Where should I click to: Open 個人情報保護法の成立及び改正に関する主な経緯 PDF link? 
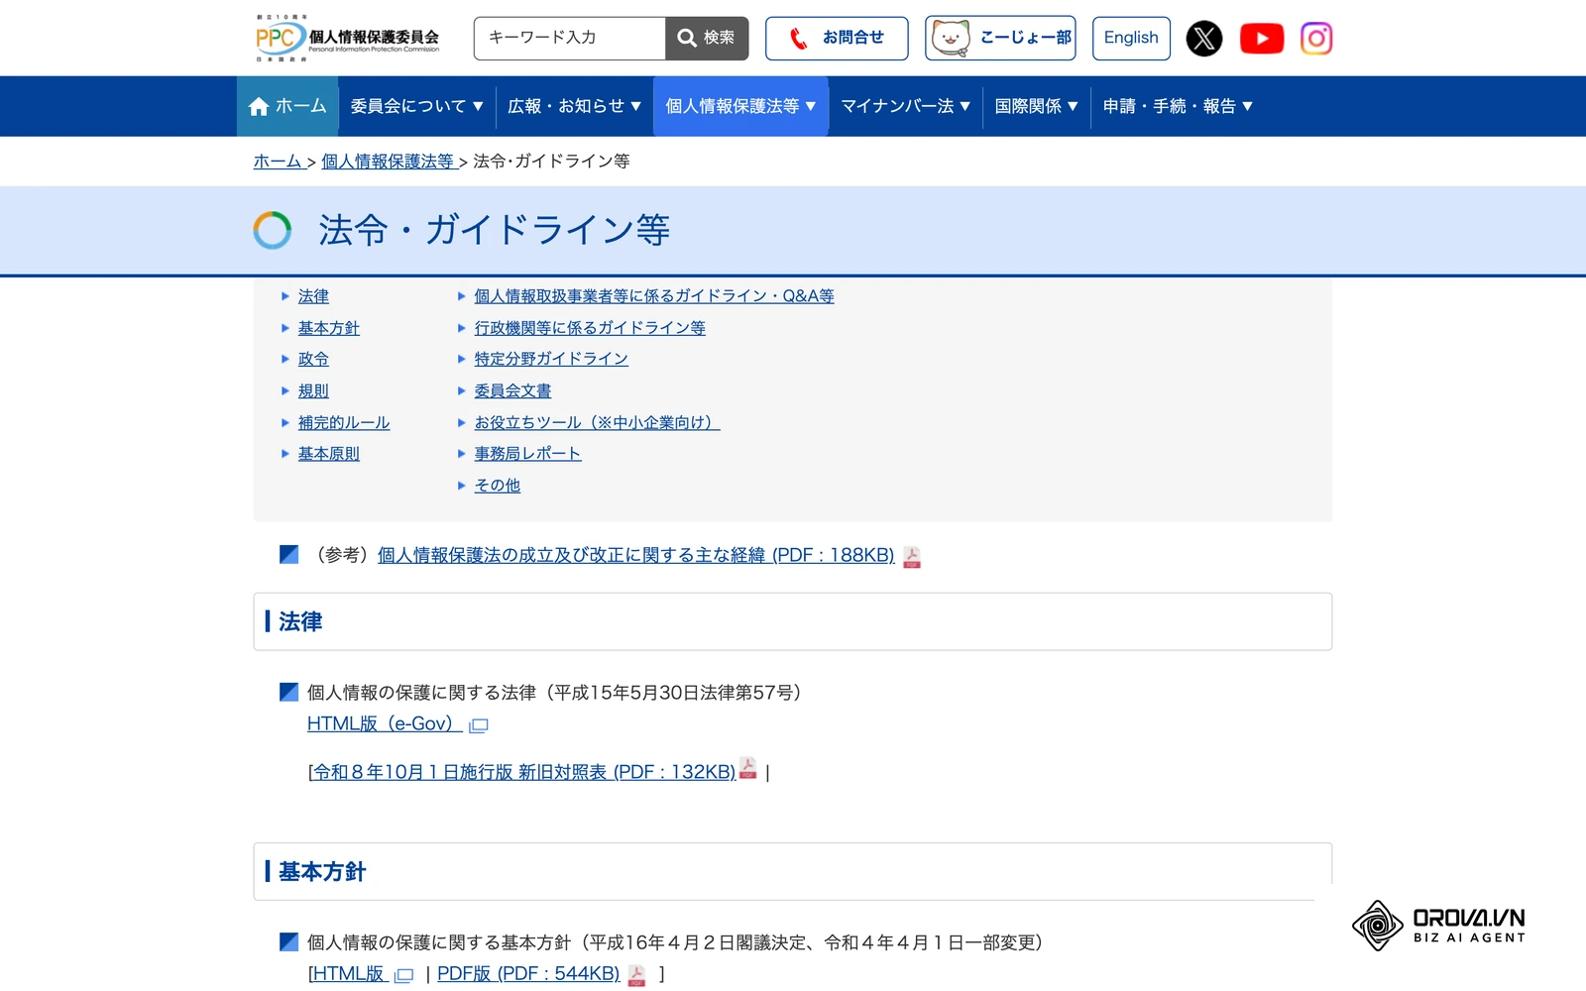coord(636,555)
